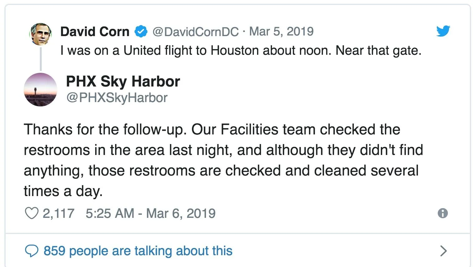Open the tweet info icon
This screenshot has height=267, width=473.
[443, 213]
